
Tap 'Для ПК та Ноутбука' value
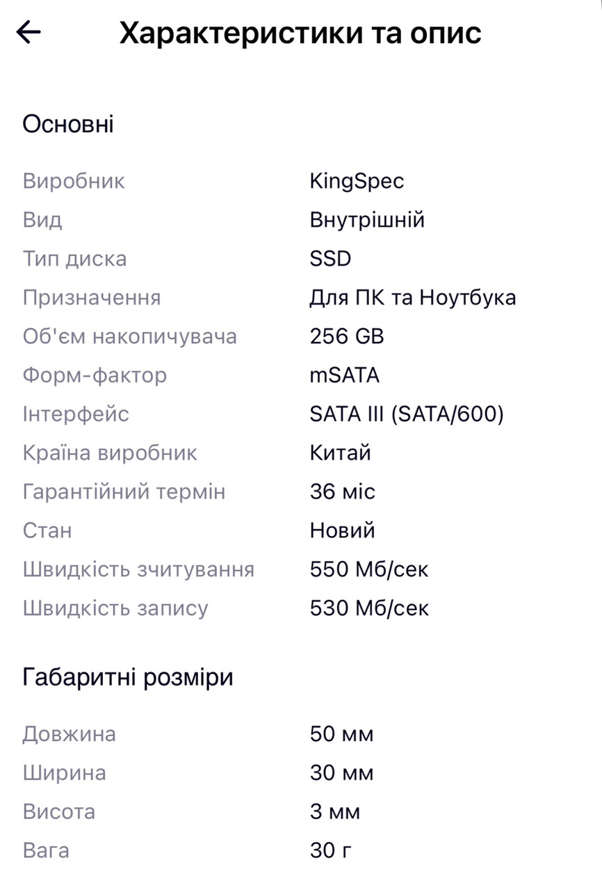point(413,298)
